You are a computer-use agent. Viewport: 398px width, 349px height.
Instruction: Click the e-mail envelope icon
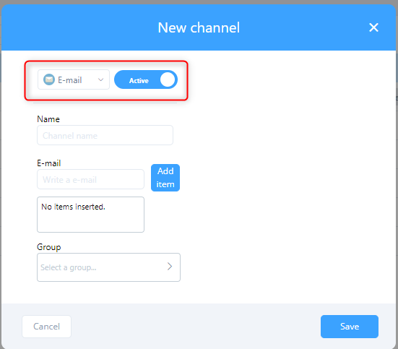[x=49, y=79]
